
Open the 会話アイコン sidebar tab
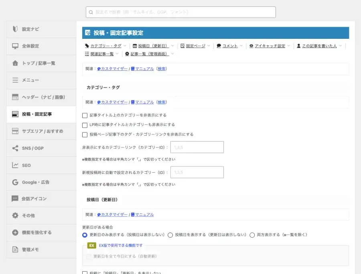coord(41,199)
